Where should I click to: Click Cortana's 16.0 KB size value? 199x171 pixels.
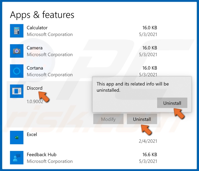150,68
